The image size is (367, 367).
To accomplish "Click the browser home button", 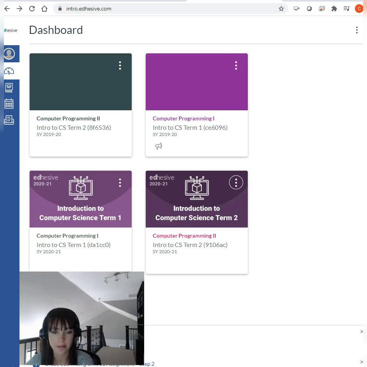I will tap(44, 9).
